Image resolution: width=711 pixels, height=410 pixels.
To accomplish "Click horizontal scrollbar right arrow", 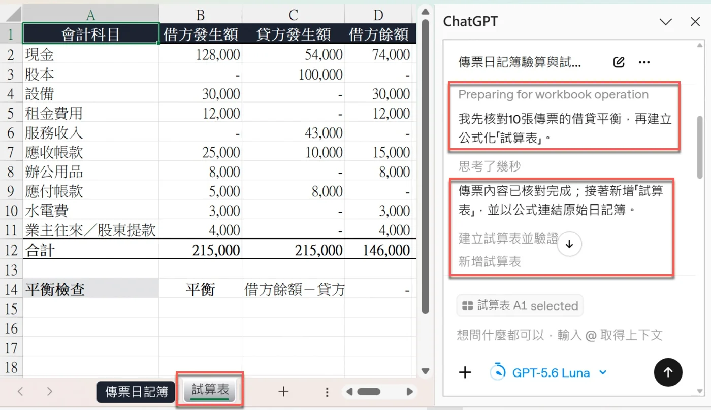I will [410, 392].
